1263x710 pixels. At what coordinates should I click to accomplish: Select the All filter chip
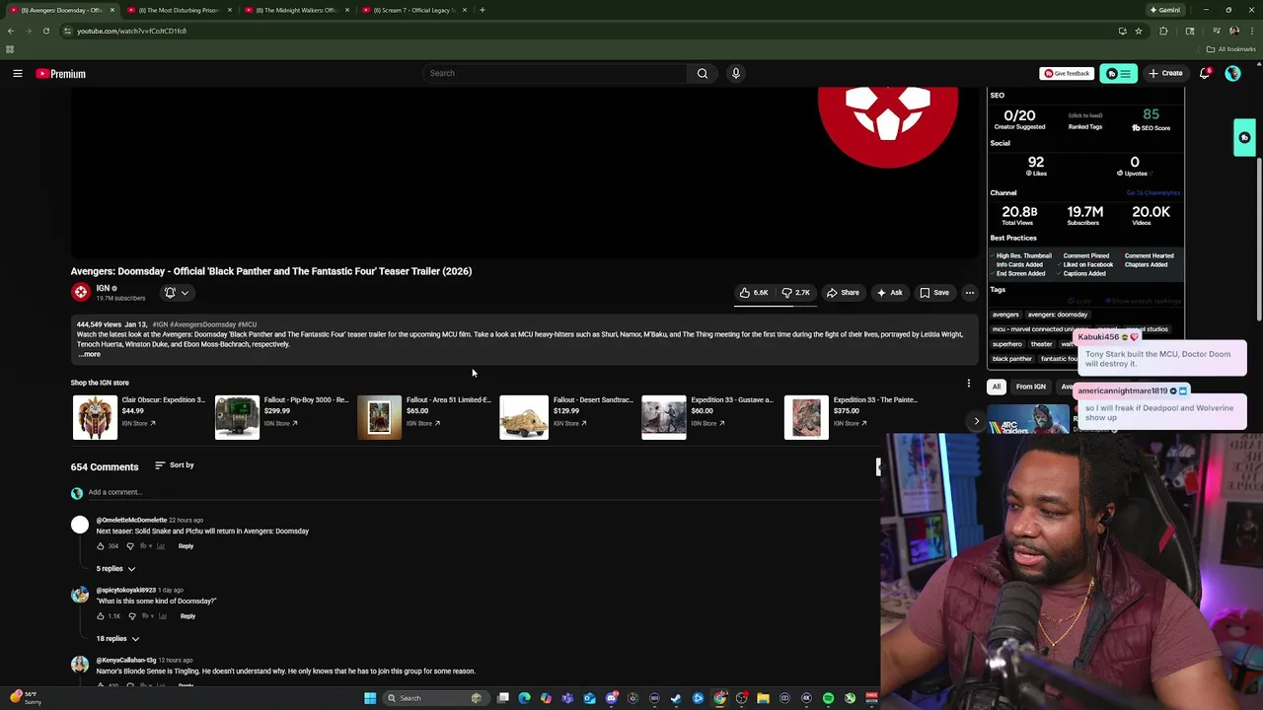997,387
